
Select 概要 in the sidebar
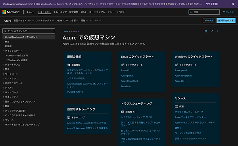point(7,42)
